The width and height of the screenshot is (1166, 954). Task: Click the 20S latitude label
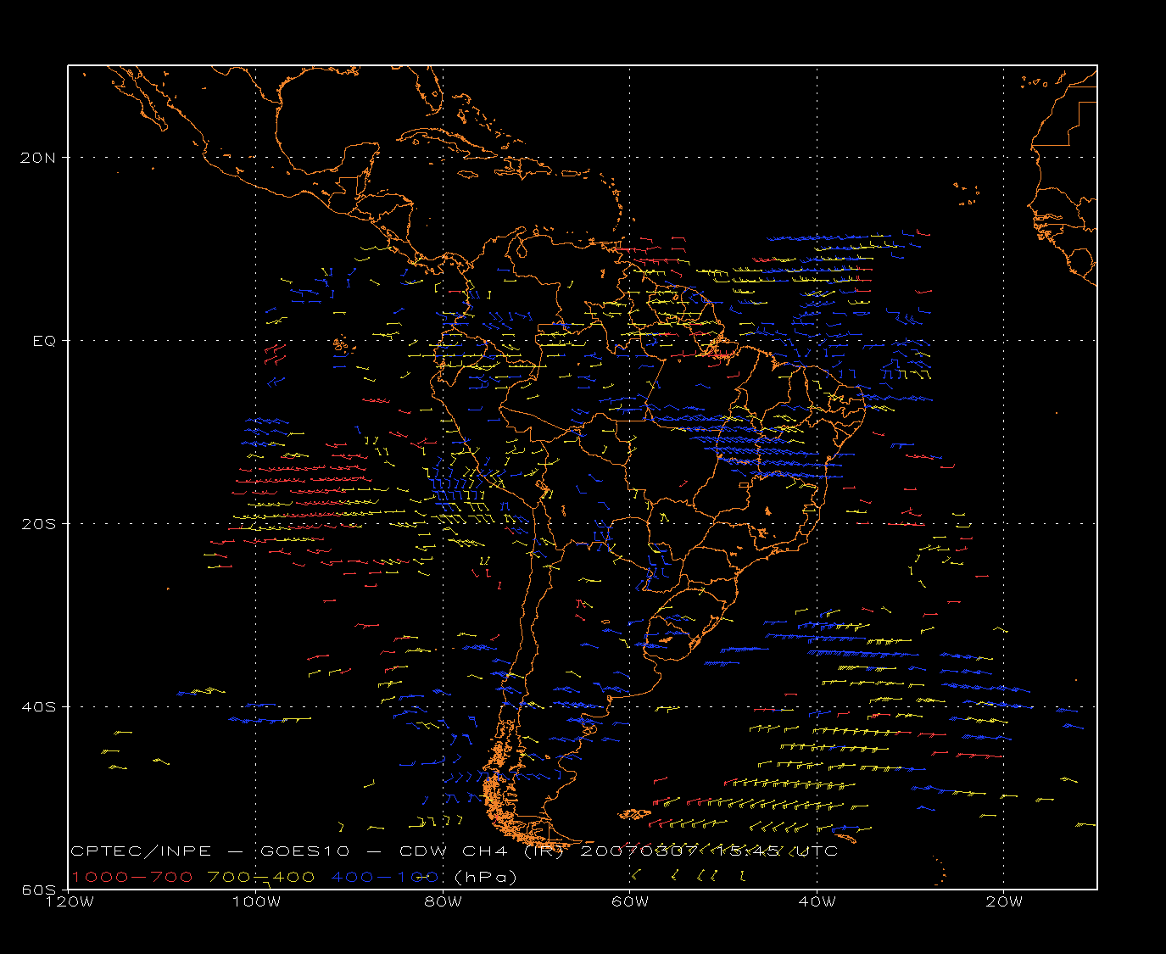pos(39,524)
